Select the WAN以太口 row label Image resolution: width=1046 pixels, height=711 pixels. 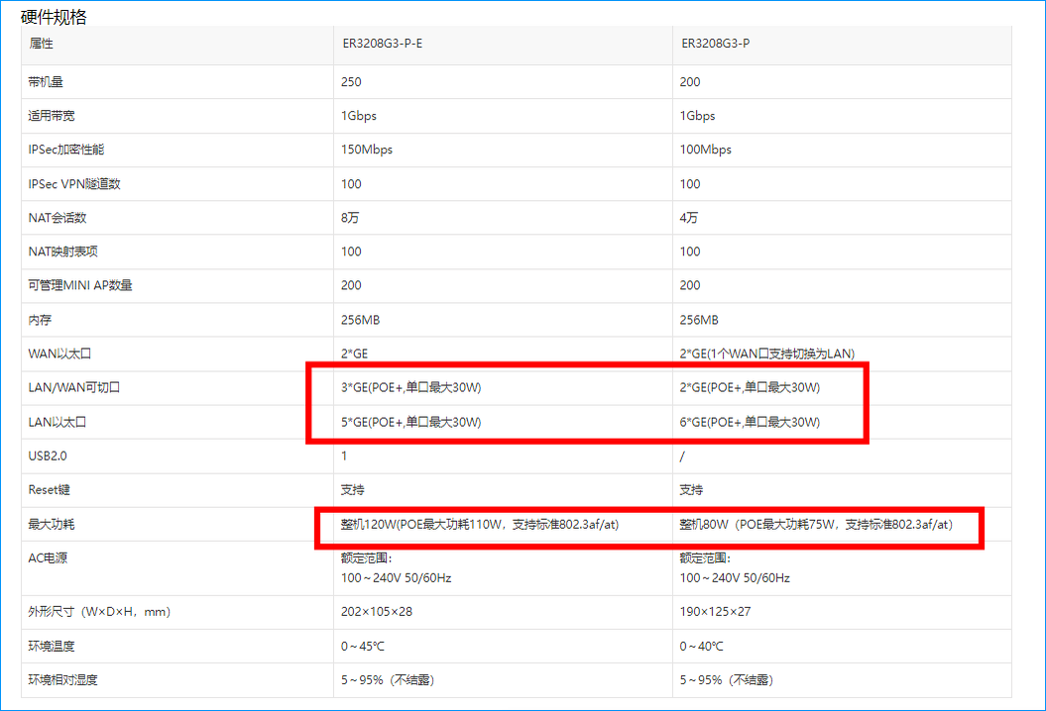point(59,354)
